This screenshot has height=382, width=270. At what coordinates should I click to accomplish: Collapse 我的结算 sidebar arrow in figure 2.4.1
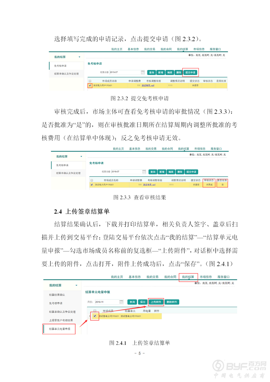point(76,285)
